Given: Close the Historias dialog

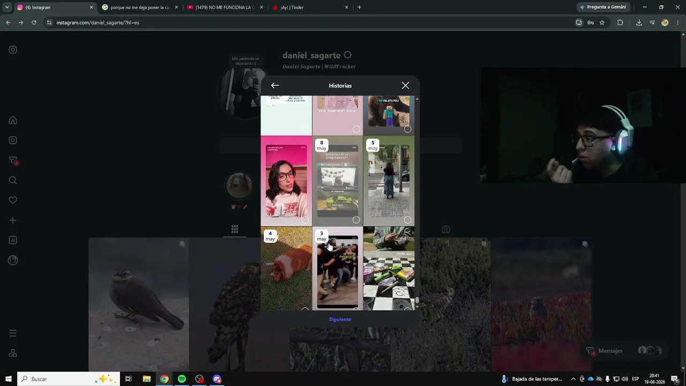Looking at the screenshot, I should pyautogui.click(x=406, y=86).
